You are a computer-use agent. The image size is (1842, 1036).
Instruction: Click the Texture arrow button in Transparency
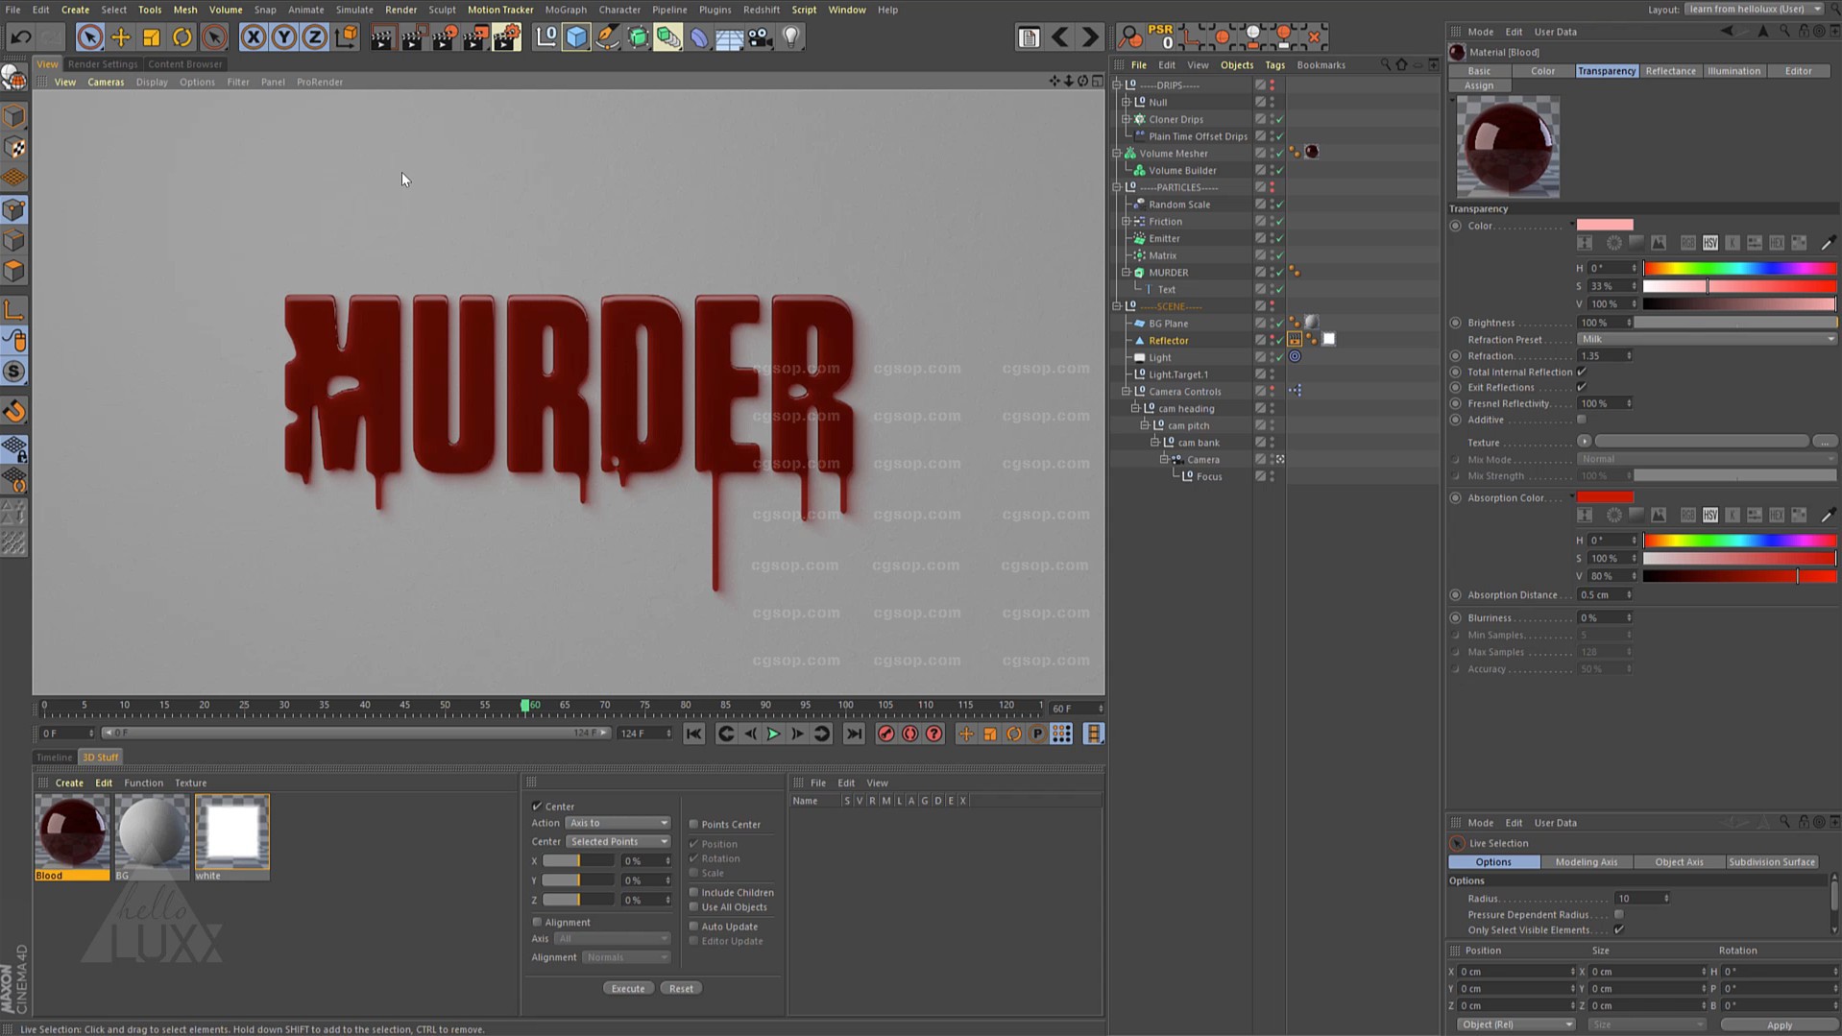pyautogui.click(x=1584, y=442)
